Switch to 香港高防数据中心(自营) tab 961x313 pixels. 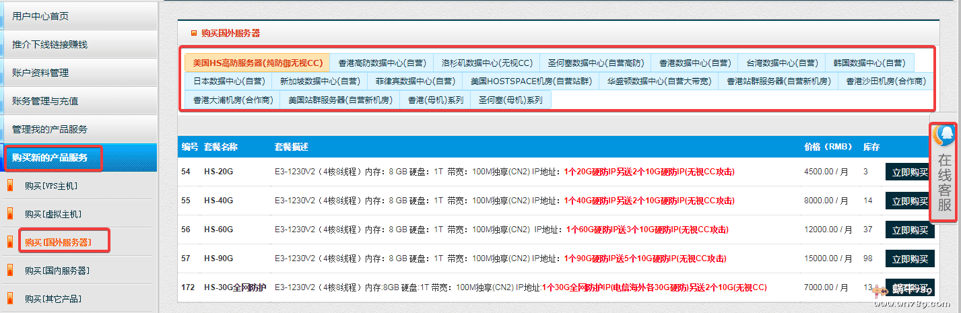[382, 63]
